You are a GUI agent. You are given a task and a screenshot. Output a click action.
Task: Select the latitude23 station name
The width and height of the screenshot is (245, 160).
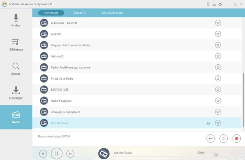tap(57, 56)
